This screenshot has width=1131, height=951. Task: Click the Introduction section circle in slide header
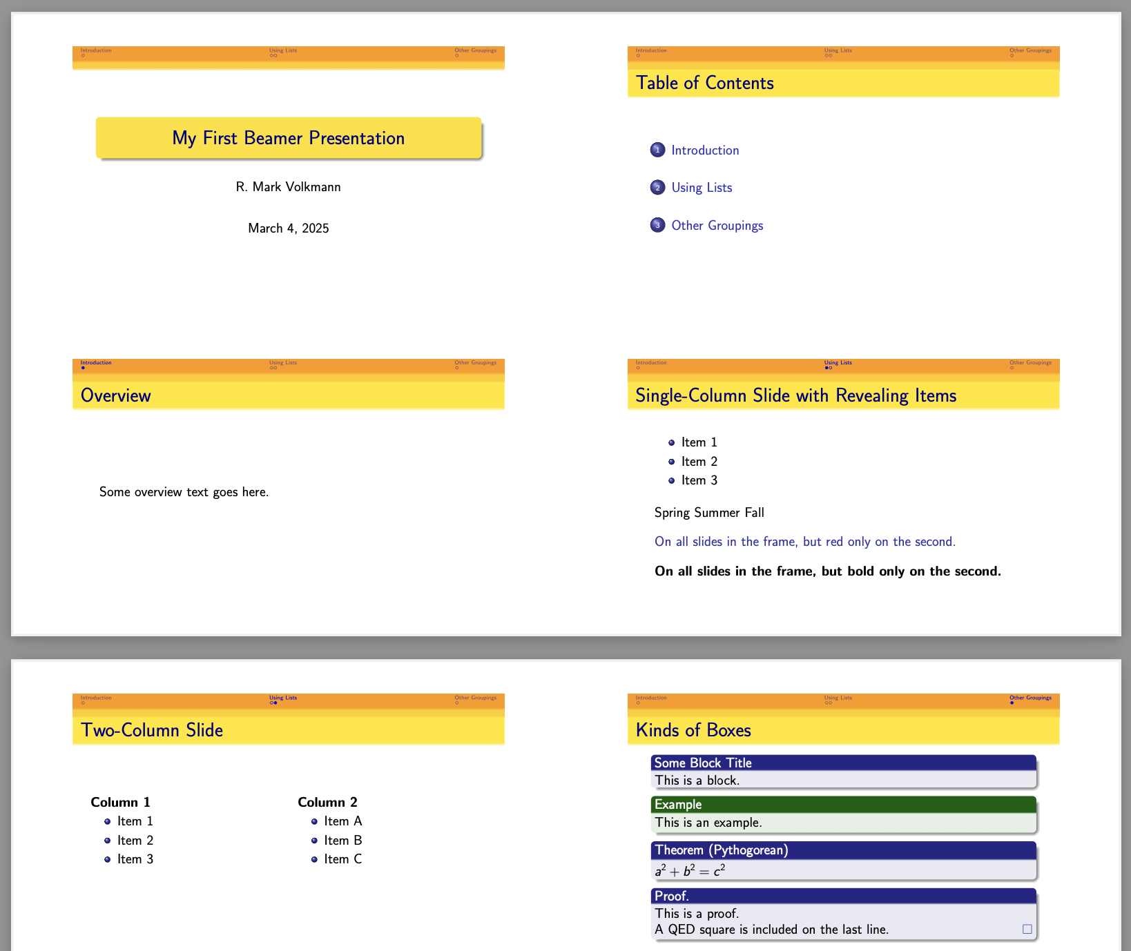[x=82, y=55]
